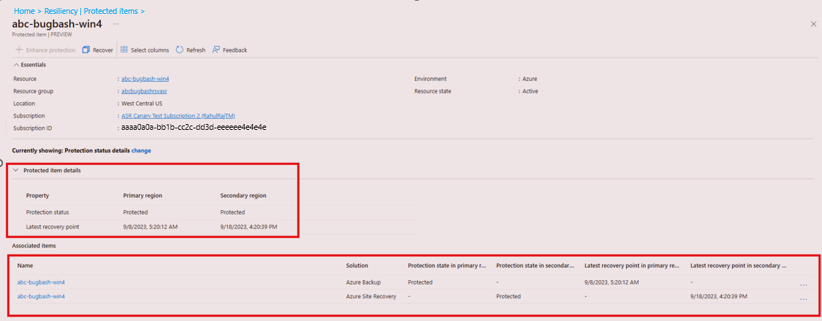Click the change link for status details
822x321 pixels.
141,150
